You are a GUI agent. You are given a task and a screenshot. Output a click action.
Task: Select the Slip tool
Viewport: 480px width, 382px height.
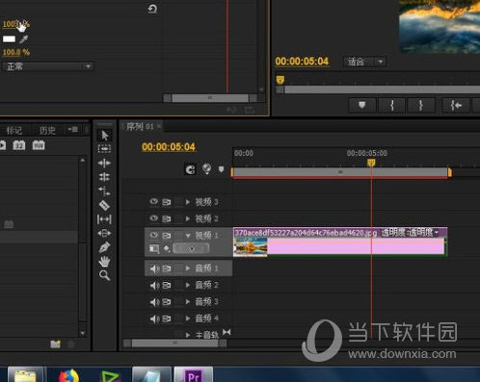click(x=104, y=219)
